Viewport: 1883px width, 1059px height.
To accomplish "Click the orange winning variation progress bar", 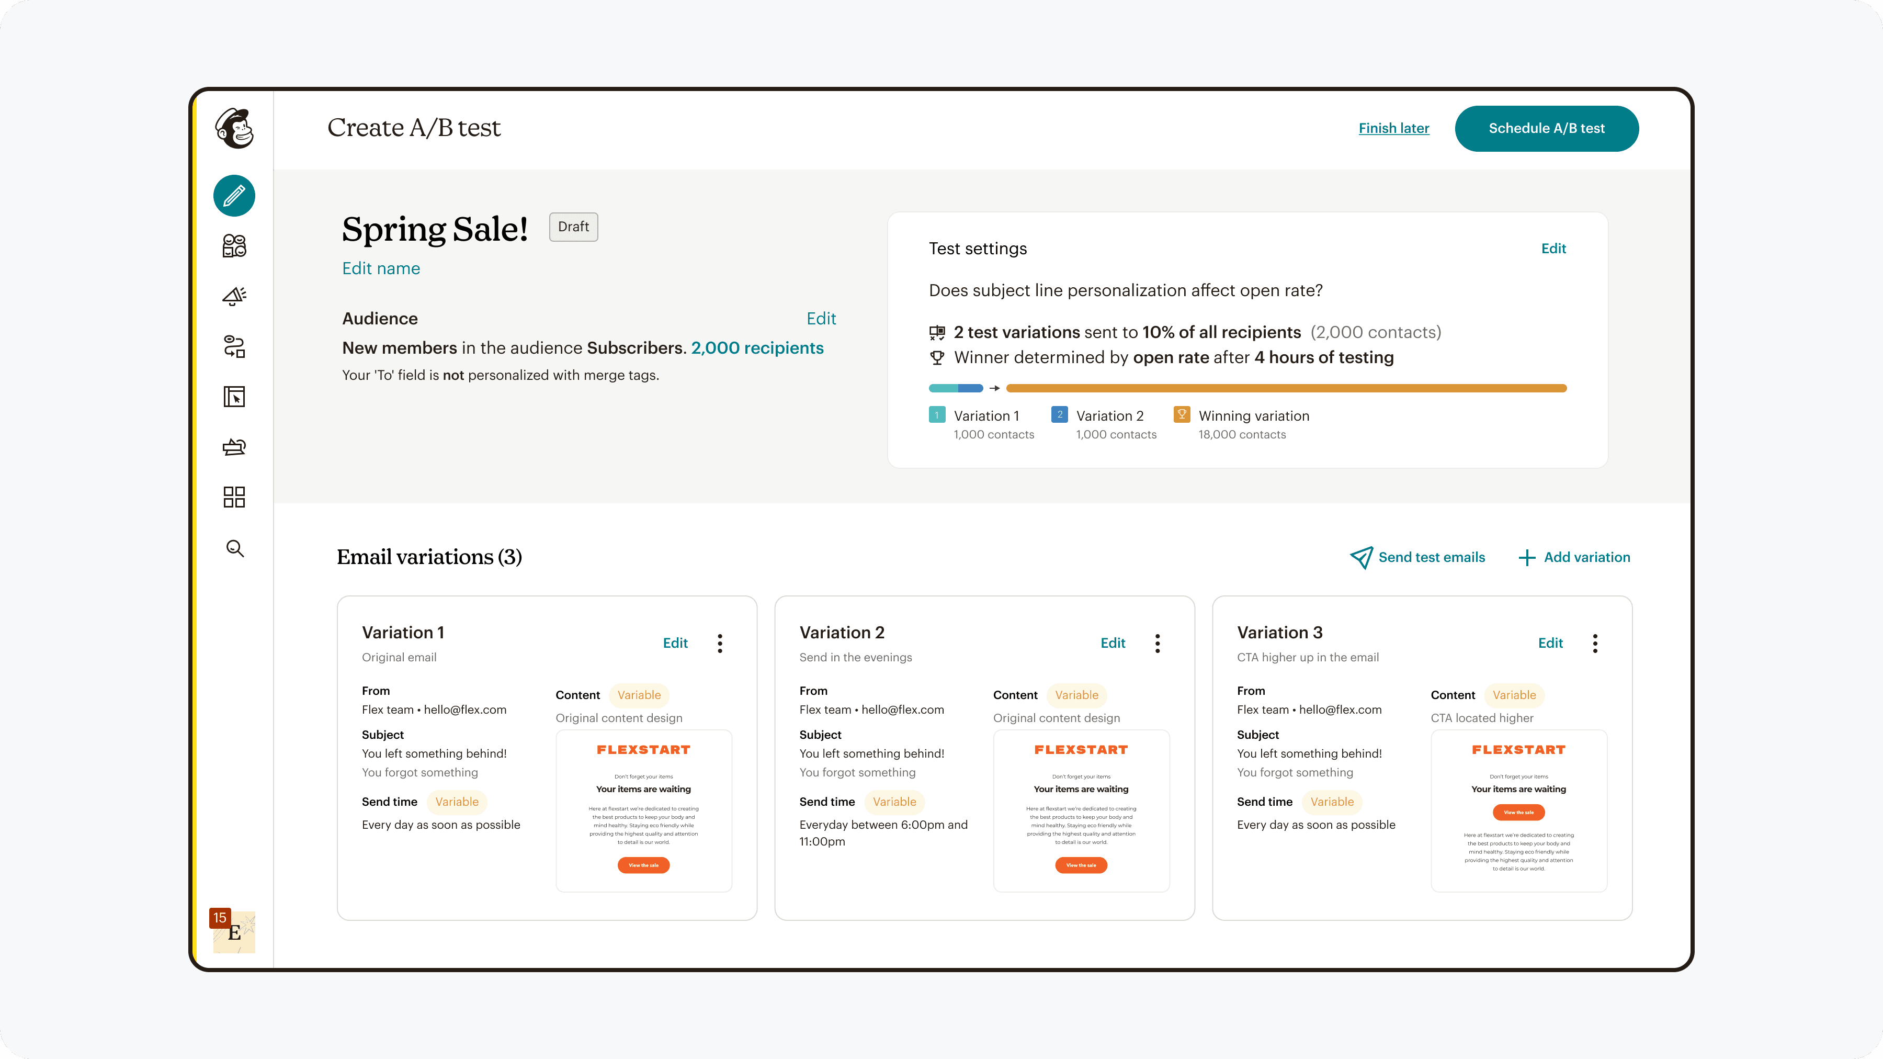I will point(1286,388).
